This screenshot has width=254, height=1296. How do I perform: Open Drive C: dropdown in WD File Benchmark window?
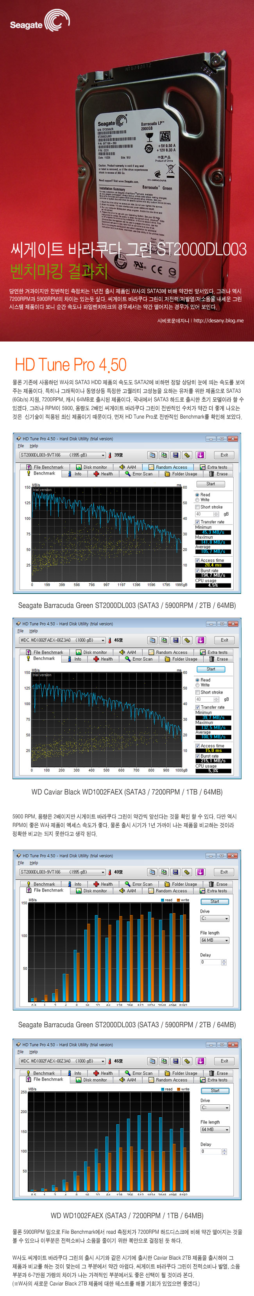[x=215, y=1108]
